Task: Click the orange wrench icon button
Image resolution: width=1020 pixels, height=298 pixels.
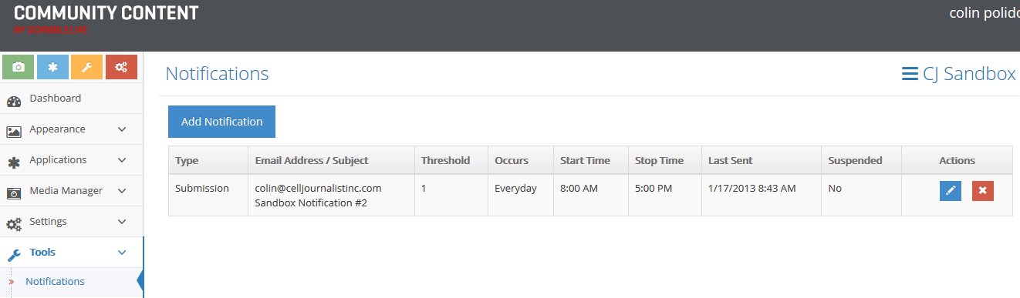Action: pos(86,67)
